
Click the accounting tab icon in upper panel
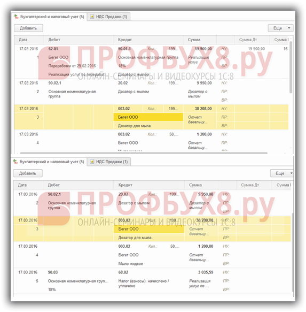tap(16, 17)
